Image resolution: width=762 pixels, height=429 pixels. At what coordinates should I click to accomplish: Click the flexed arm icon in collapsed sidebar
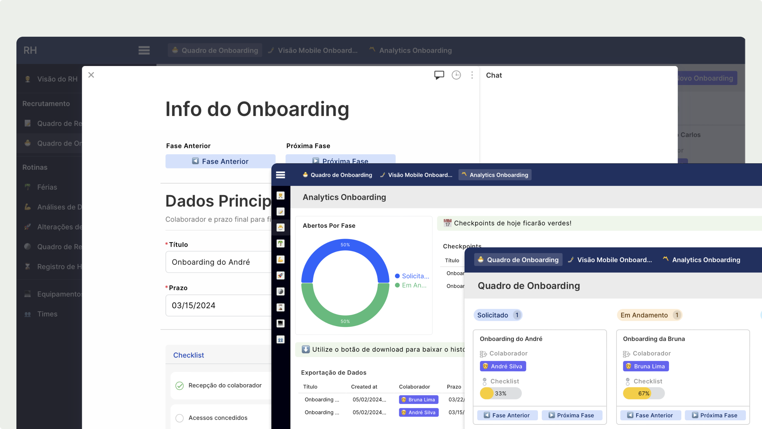(x=280, y=259)
